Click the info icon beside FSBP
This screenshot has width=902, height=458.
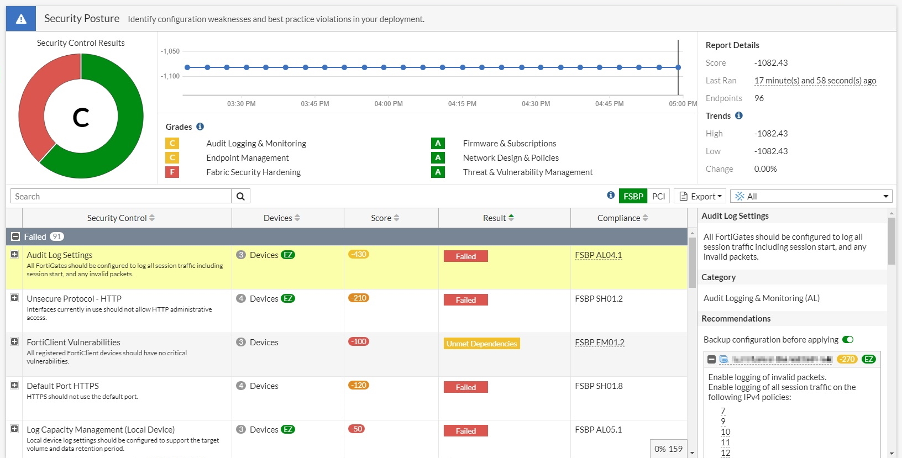tap(611, 195)
